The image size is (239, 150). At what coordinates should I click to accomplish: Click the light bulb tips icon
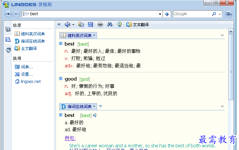[x=119, y=24]
